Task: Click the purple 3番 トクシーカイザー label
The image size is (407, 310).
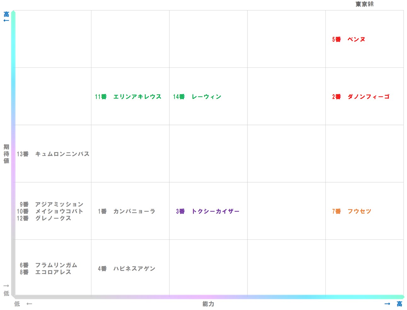Action: [207, 211]
